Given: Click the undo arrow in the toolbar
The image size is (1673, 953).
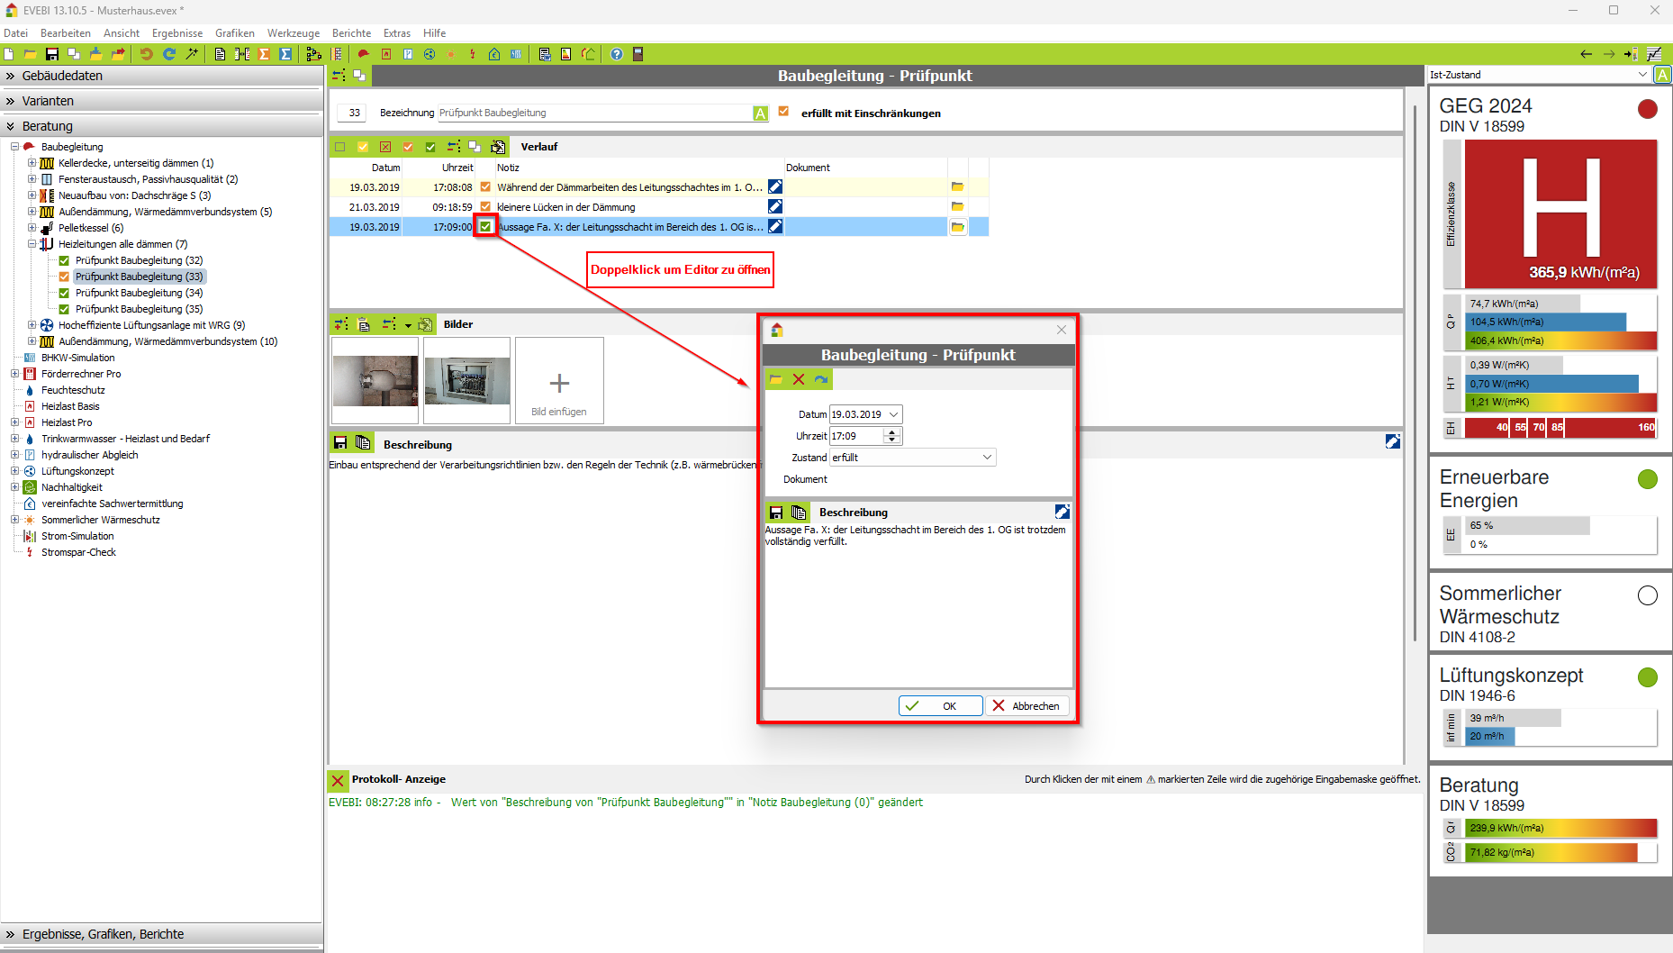Looking at the screenshot, I should tap(146, 54).
